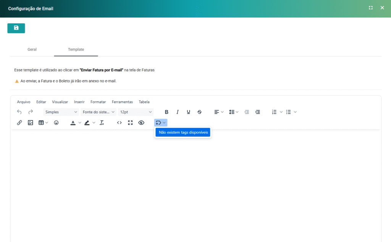Switch to the Geral tab

coord(32,50)
